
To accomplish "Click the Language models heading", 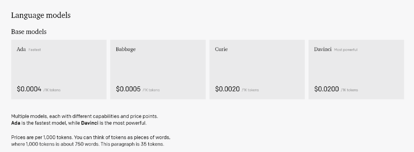I will [x=41, y=15].
